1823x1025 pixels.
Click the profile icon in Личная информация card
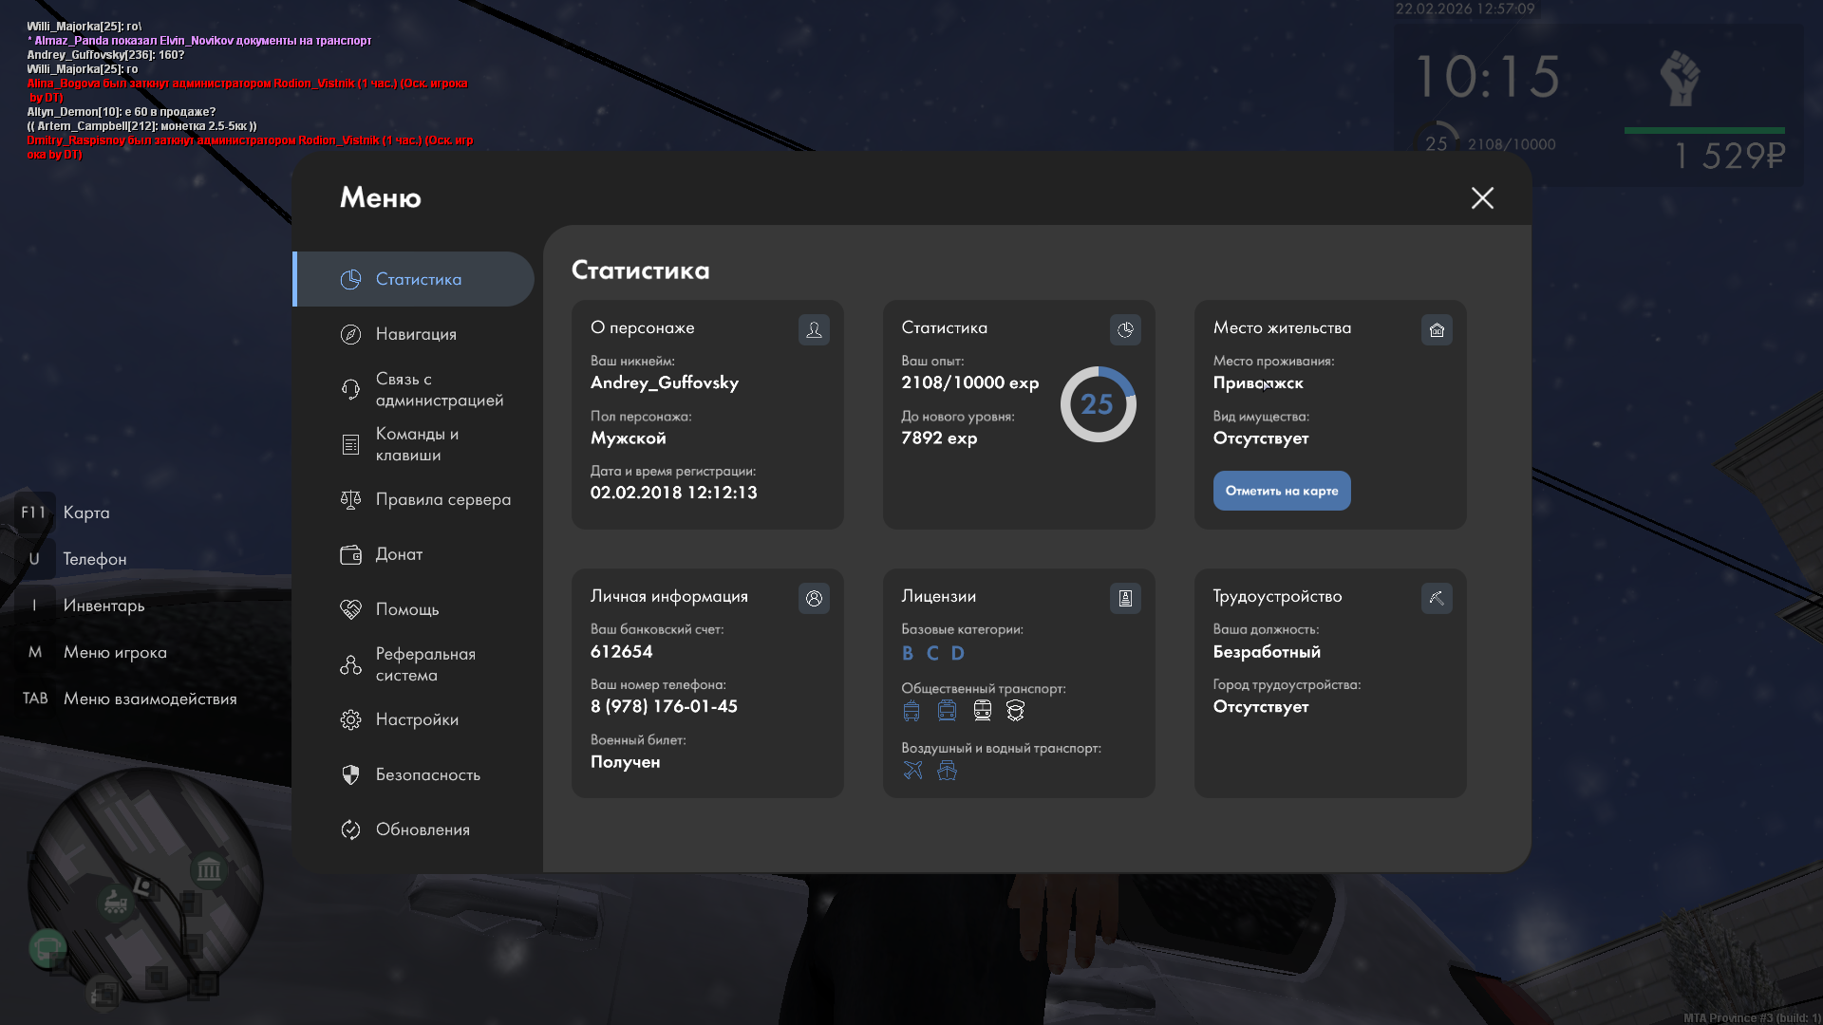tap(814, 598)
